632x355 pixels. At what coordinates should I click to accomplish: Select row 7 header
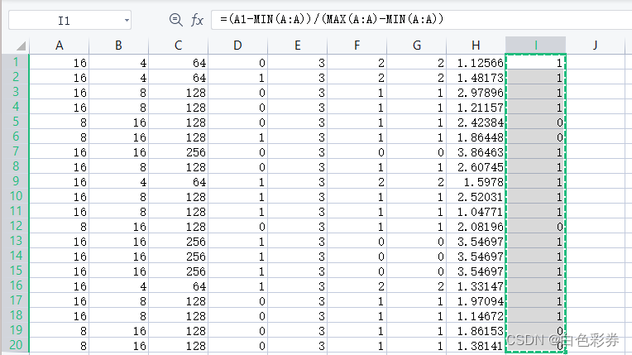coord(16,151)
